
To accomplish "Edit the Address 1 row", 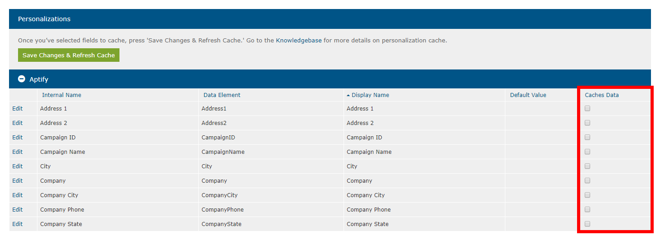I will coord(18,108).
